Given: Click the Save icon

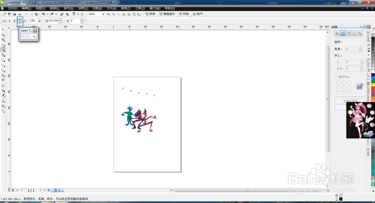Looking at the screenshot, I should coord(15,14).
